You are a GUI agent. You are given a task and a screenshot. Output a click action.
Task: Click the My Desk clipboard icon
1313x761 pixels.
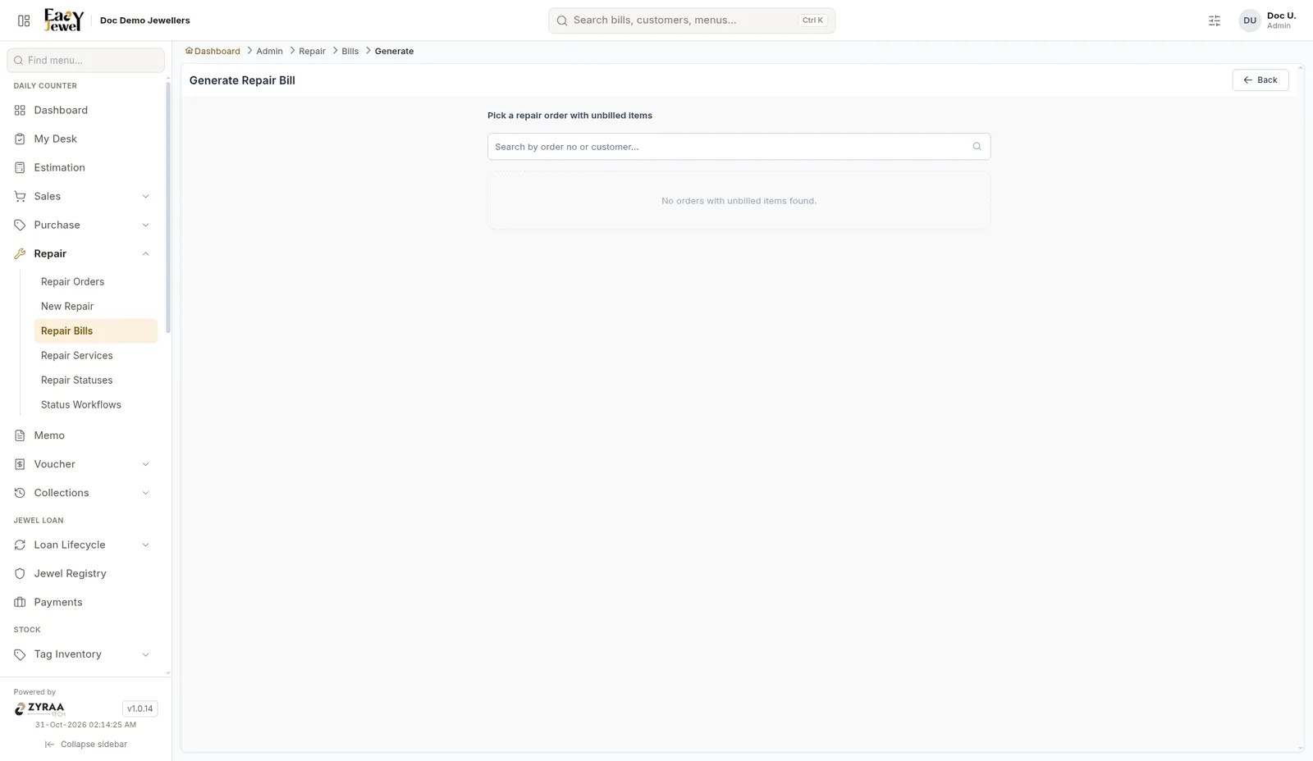coord(20,139)
